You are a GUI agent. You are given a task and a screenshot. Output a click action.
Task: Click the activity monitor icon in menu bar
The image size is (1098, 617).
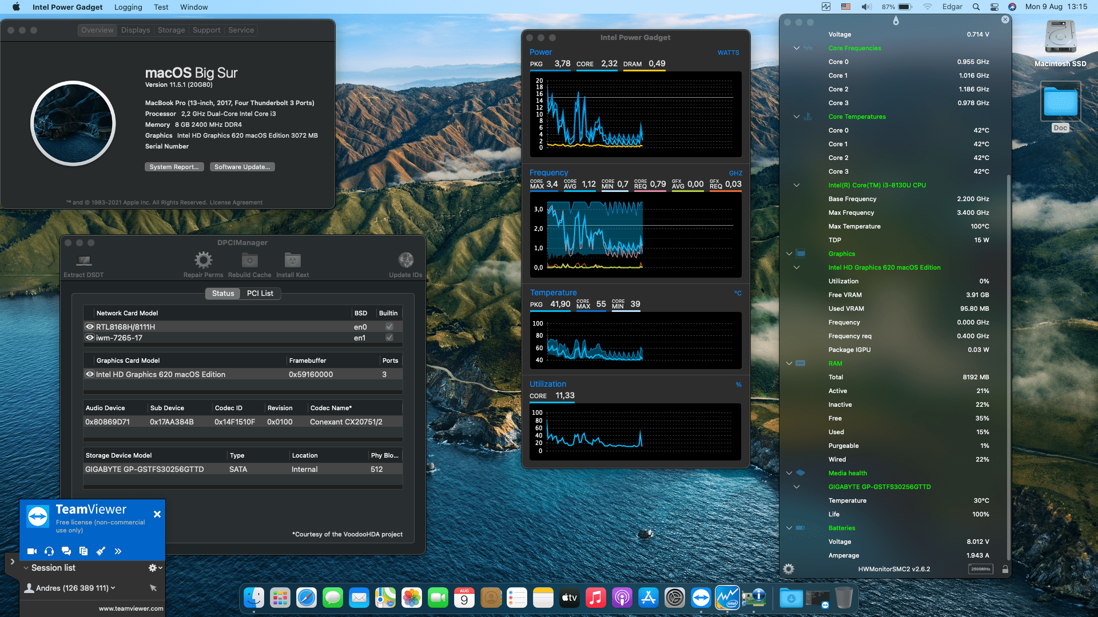point(826,7)
